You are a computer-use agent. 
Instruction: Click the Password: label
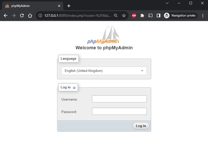click(69, 112)
